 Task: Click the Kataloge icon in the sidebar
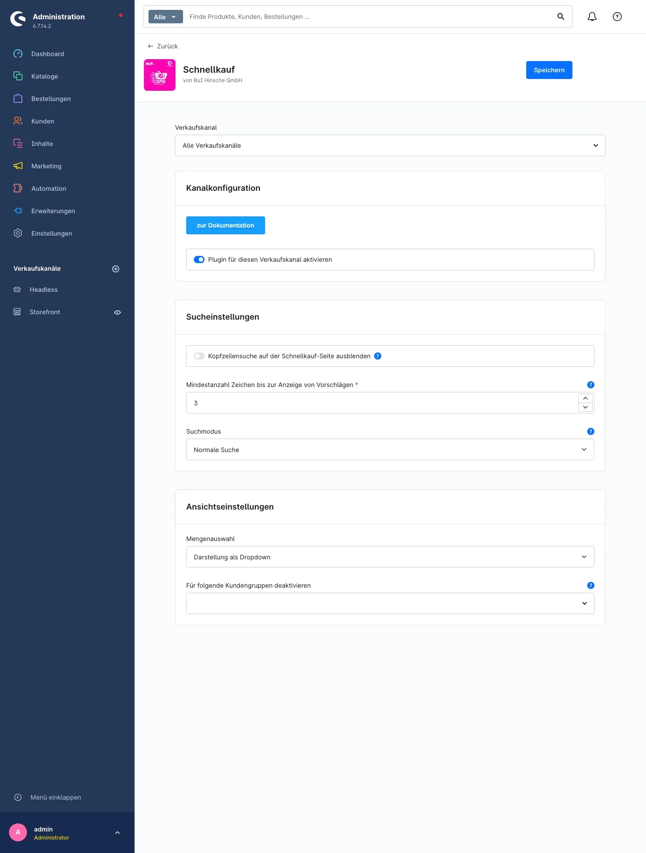pos(18,76)
